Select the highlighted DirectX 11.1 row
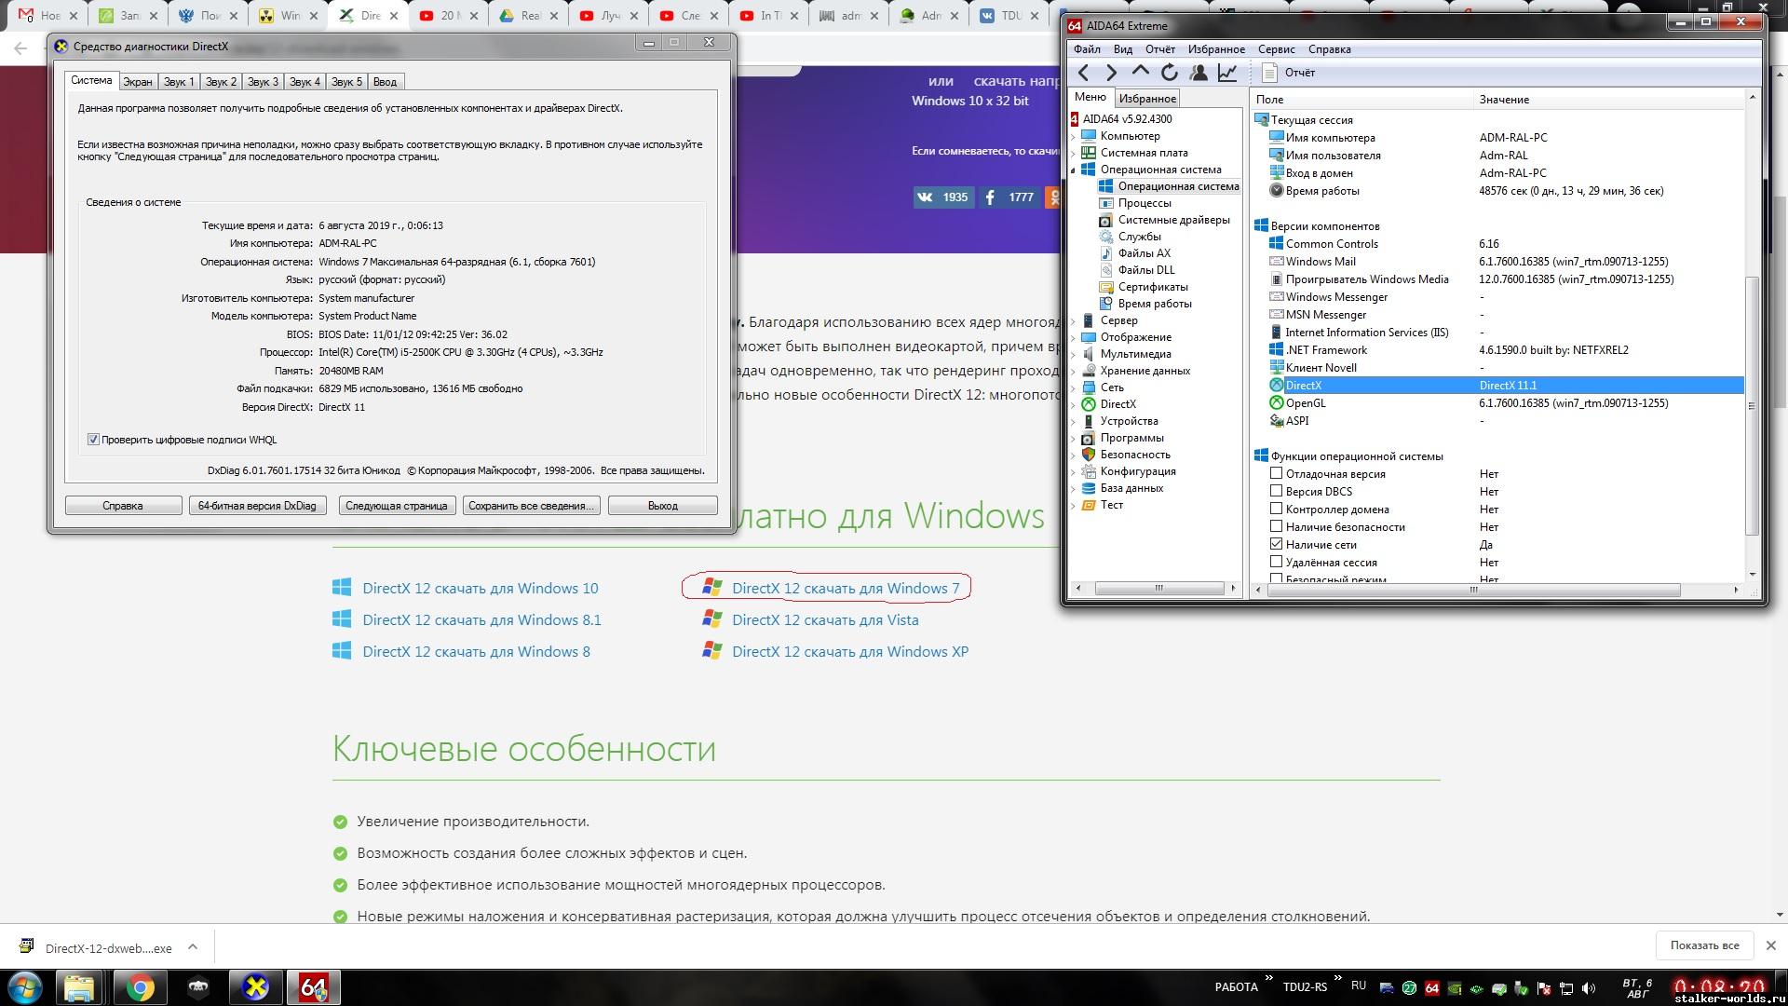 (1506, 386)
